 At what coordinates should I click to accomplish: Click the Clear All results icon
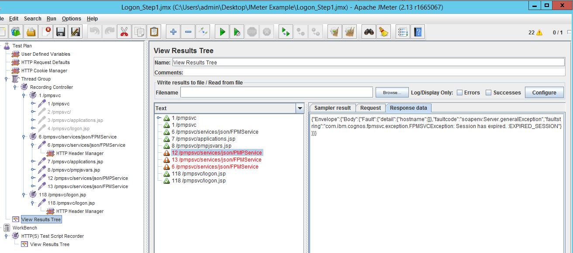[350, 32]
